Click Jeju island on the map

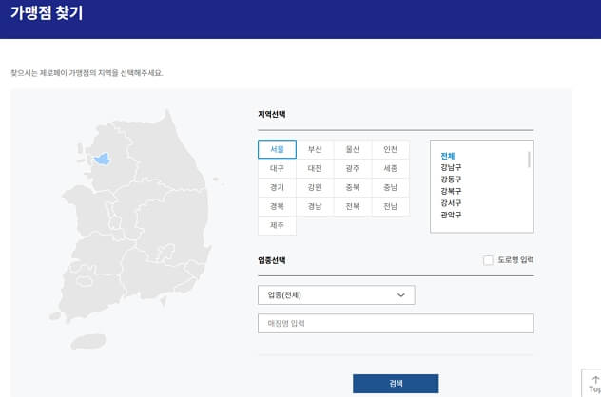[88, 341]
